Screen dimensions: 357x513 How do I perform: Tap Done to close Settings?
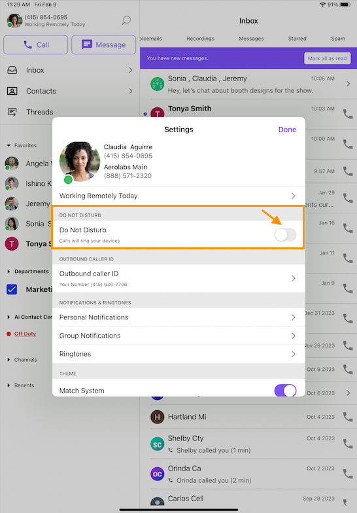click(288, 130)
